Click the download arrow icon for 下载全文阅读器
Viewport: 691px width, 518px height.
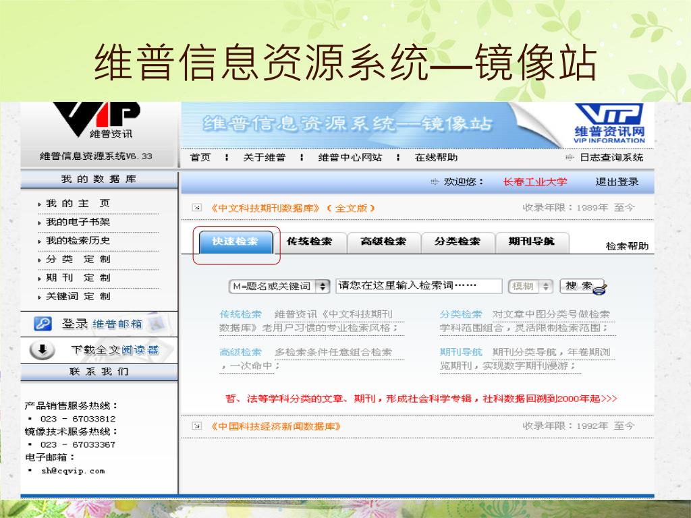click(43, 350)
